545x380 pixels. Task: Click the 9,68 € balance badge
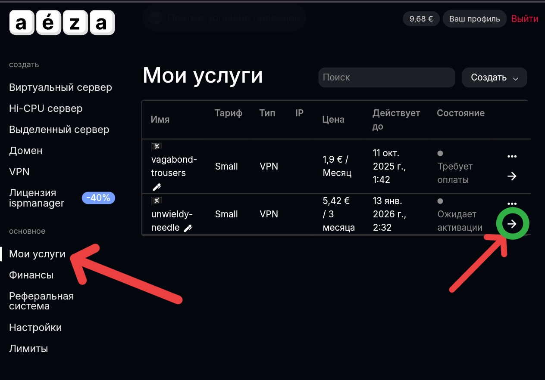421,19
